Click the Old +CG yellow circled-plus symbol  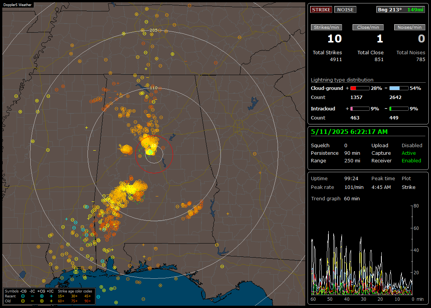42,301
